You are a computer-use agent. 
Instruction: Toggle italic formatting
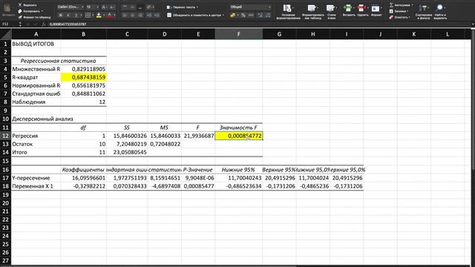pyautogui.click(x=68, y=15)
